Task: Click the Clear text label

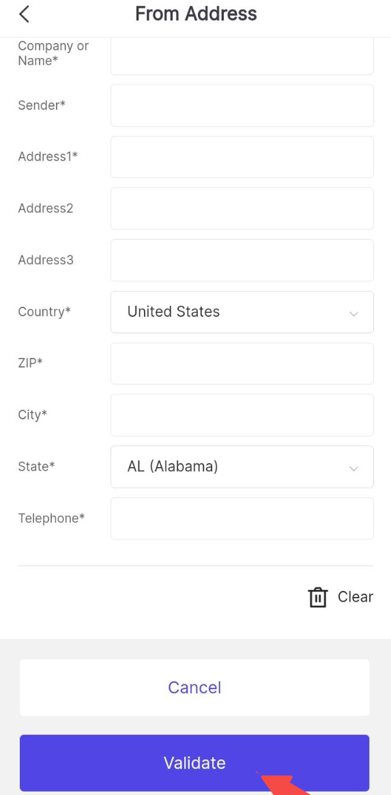Action: coord(355,597)
